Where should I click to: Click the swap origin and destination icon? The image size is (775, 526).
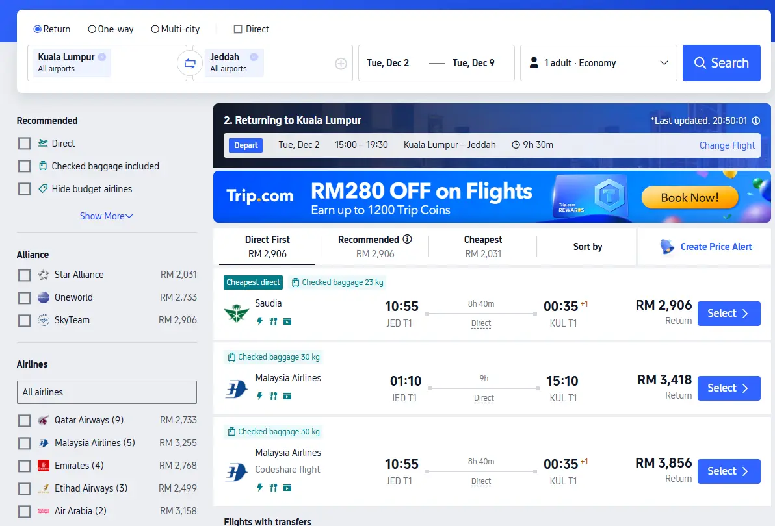pyautogui.click(x=190, y=63)
